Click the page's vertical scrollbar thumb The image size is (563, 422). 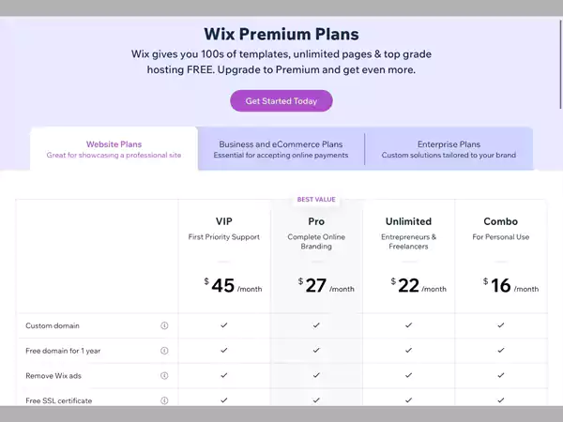560,64
